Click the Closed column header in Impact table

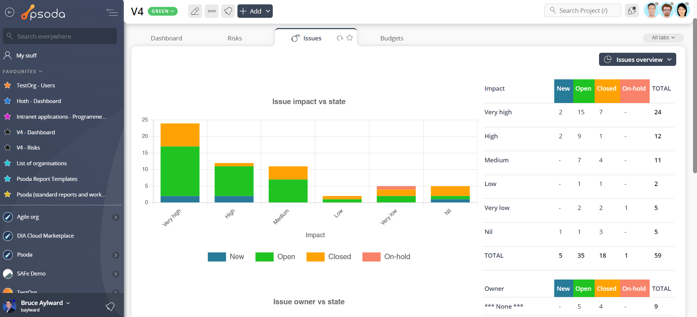click(x=607, y=91)
